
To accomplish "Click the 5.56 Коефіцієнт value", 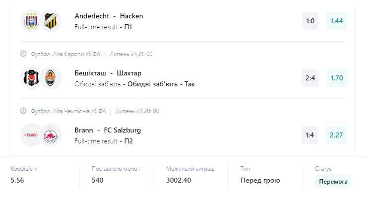I will (x=17, y=180).
